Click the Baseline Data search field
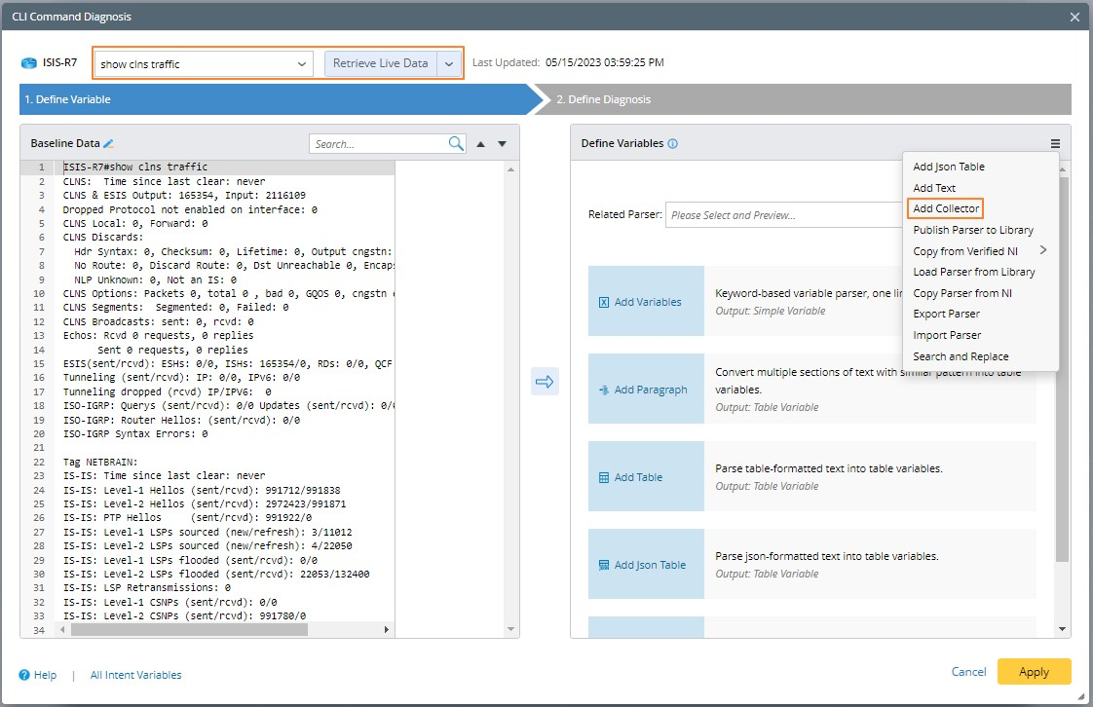 point(378,144)
